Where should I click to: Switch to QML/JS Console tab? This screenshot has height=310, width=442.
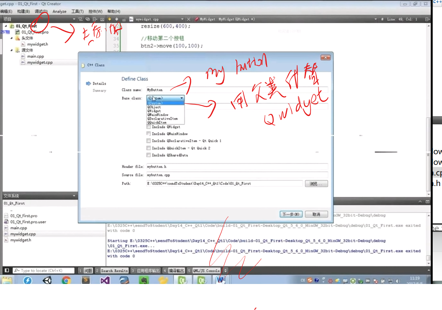tap(204, 270)
